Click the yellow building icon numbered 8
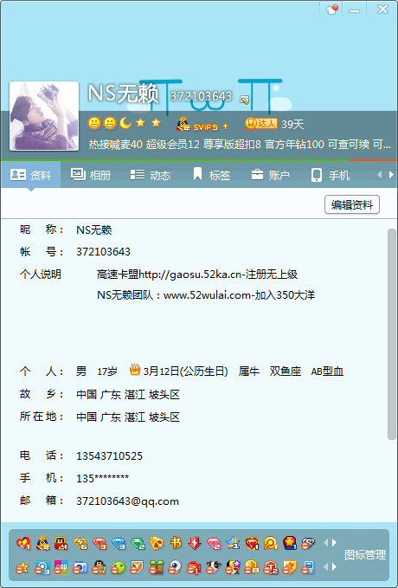 point(252,567)
